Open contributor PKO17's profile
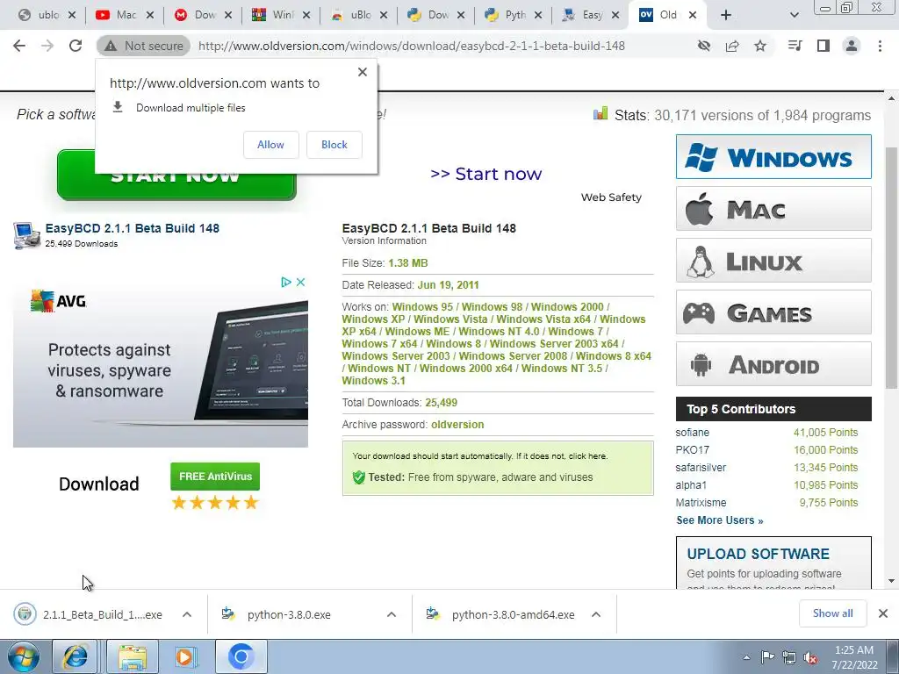 [692, 450]
